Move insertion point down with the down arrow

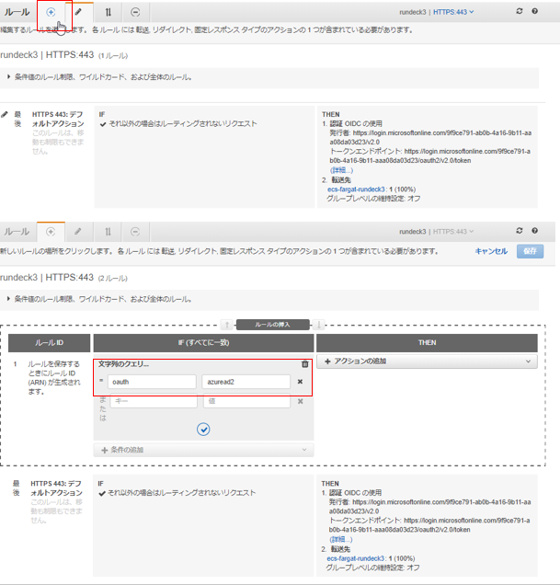318,325
